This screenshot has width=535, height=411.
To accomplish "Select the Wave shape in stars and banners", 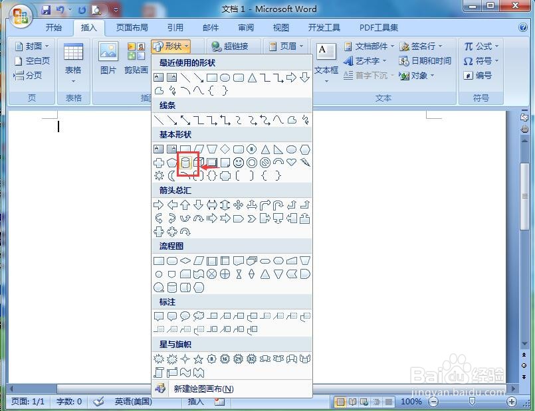I will click(x=185, y=372).
